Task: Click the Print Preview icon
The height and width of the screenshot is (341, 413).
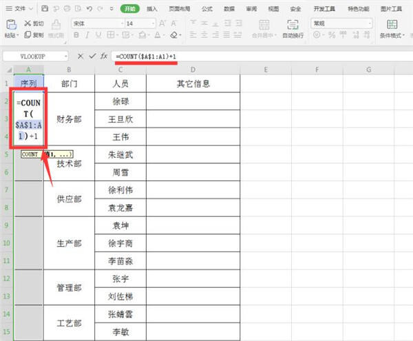Action: 78,8
